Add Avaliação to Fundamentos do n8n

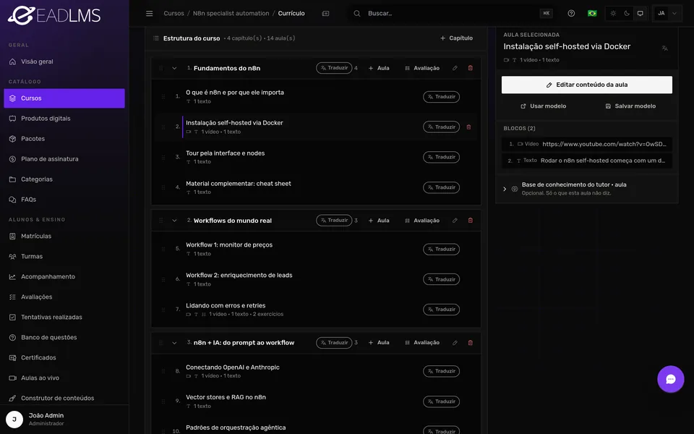(x=422, y=68)
